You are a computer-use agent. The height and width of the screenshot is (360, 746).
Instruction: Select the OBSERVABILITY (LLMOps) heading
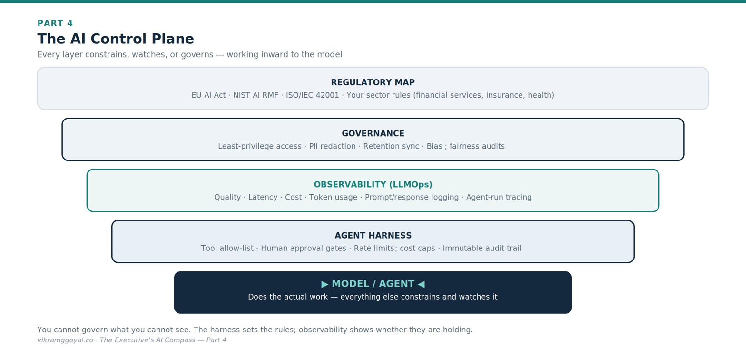point(373,185)
